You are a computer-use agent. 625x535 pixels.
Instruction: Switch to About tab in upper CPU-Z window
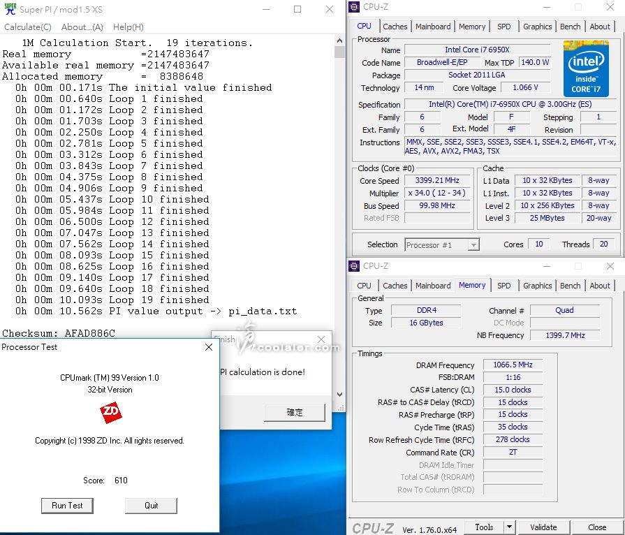click(600, 27)
